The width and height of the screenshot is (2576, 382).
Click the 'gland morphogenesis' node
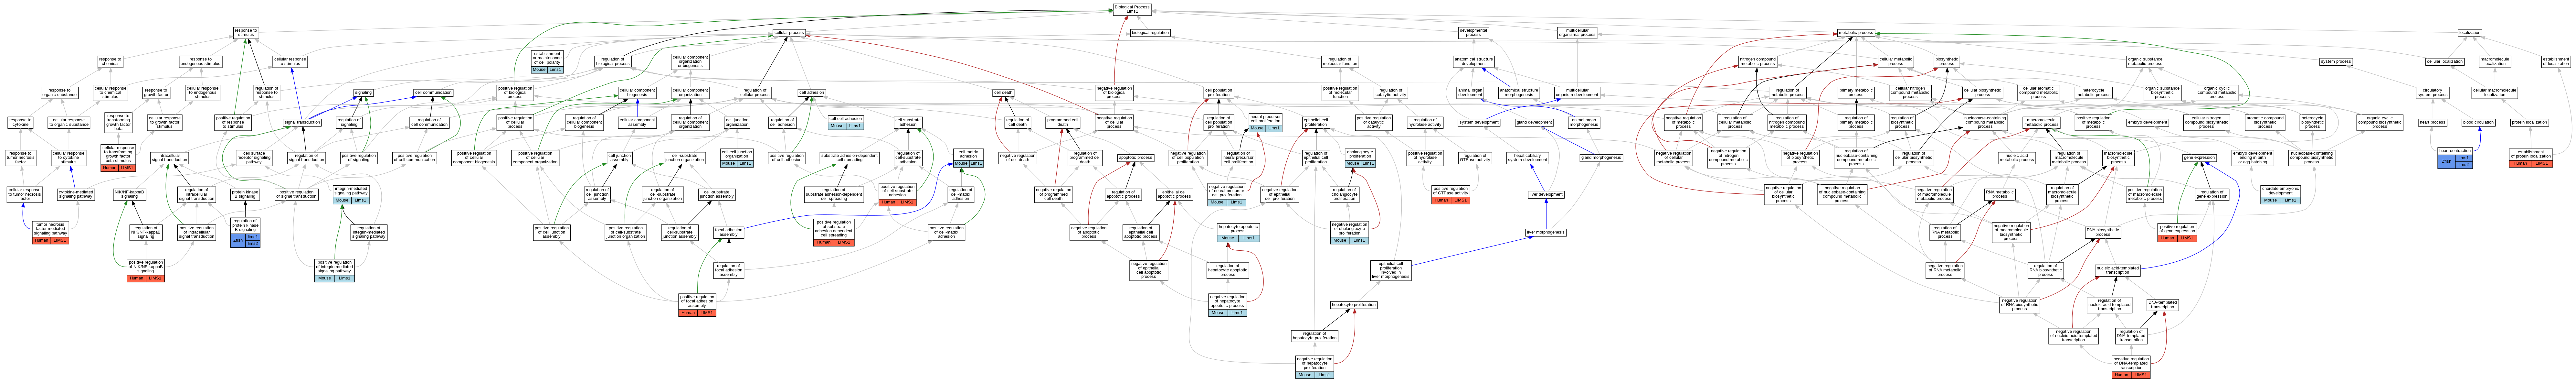click(x=1601, y=158)
